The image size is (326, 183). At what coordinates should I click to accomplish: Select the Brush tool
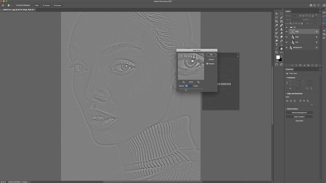[277, 29]
